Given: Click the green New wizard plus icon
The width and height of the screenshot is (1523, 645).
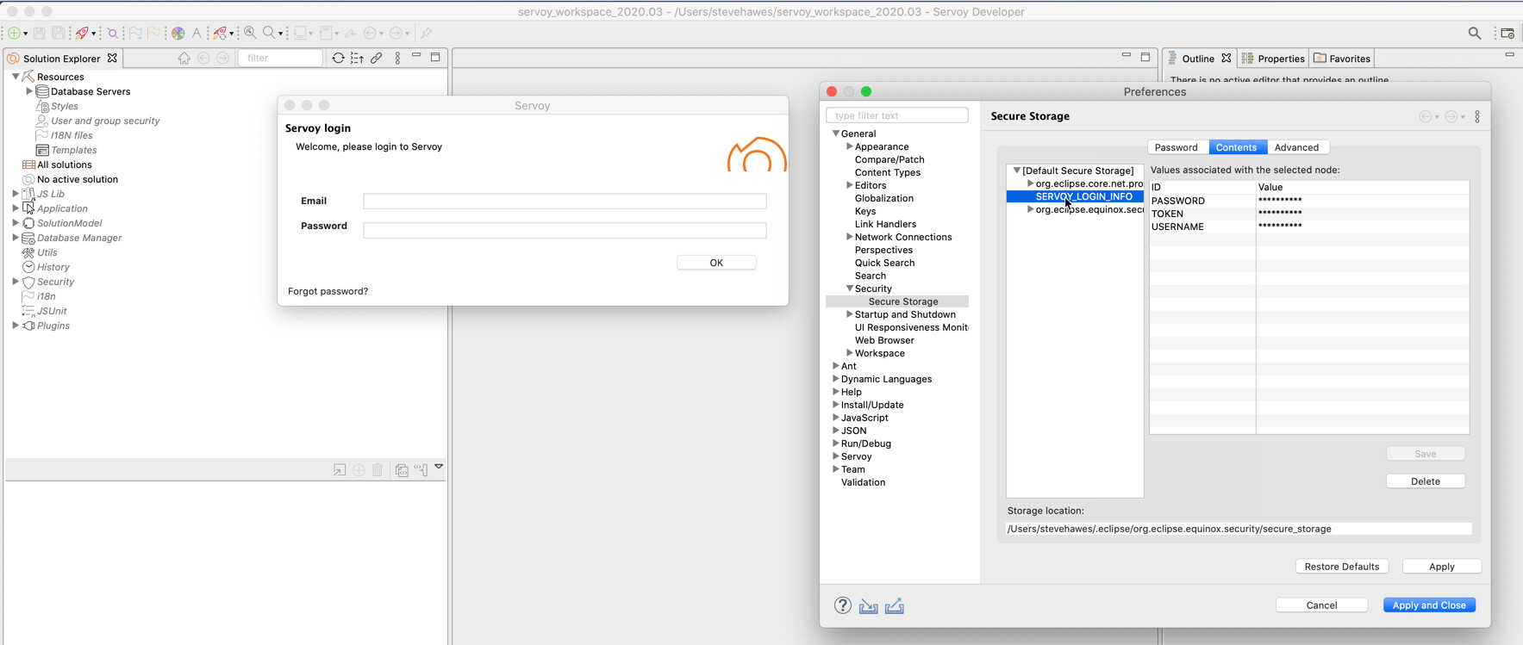Looking at the screenshot, I should click(14, 33).
